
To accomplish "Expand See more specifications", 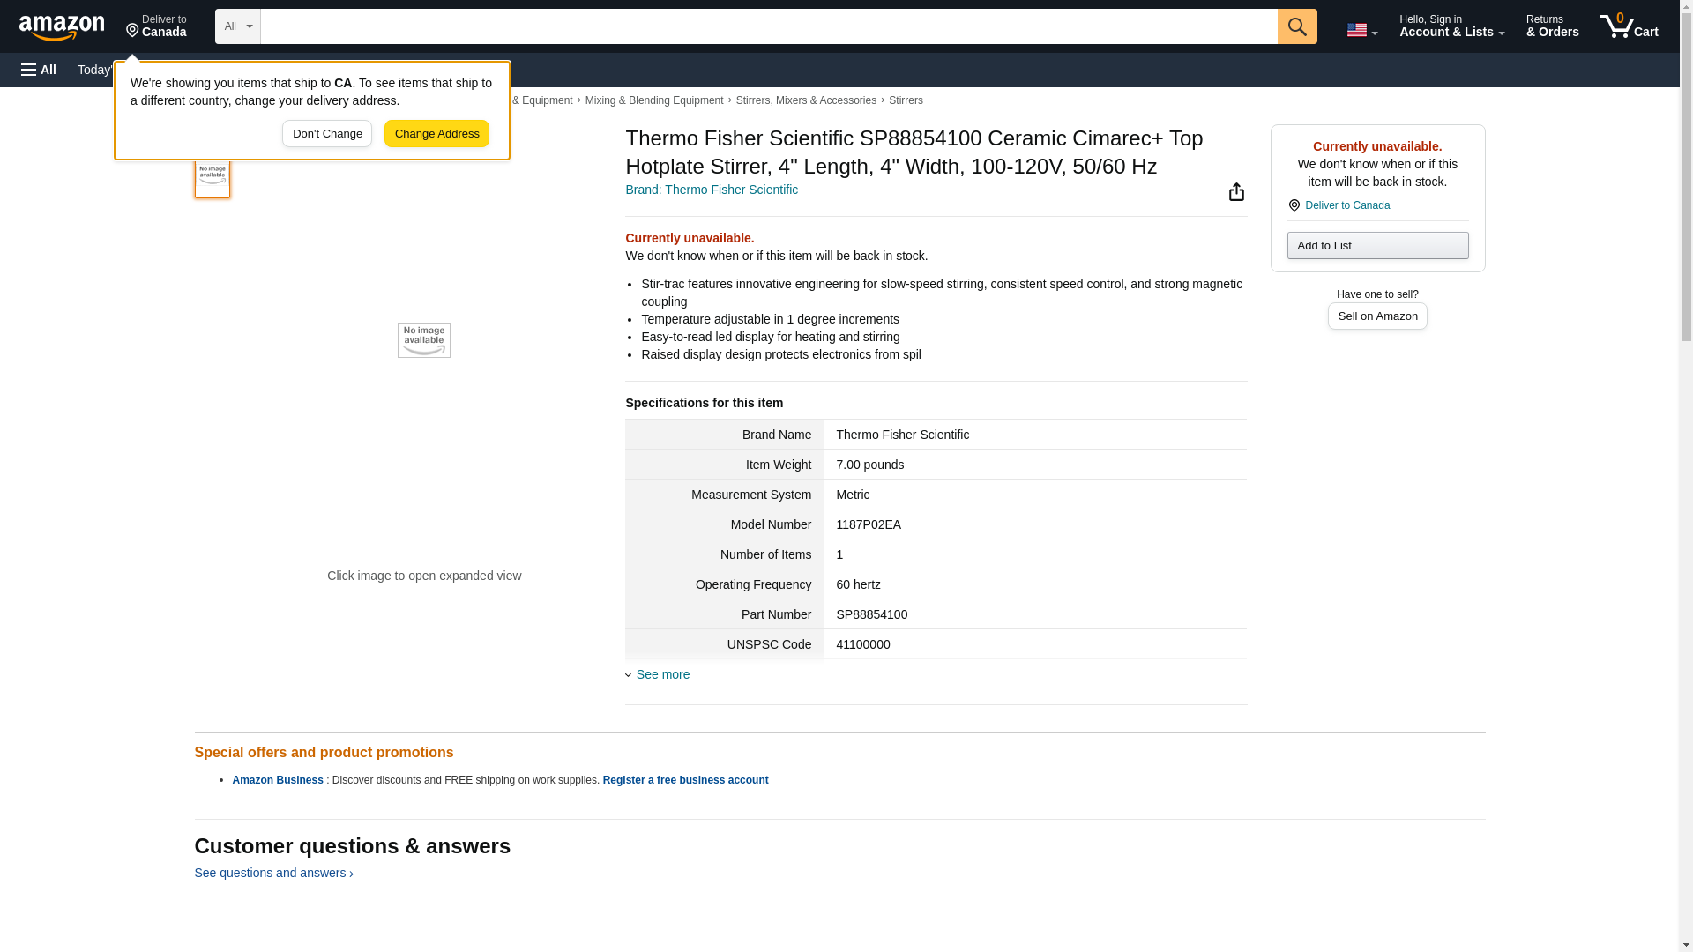I will click(x=662, y=674).
